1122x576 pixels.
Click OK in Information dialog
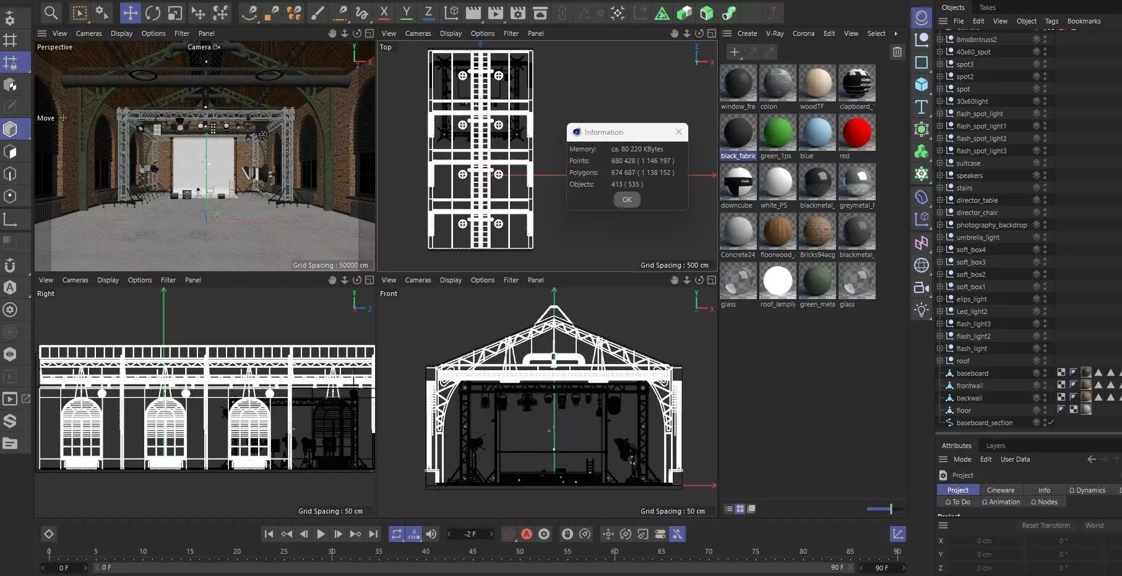(627, 200)
